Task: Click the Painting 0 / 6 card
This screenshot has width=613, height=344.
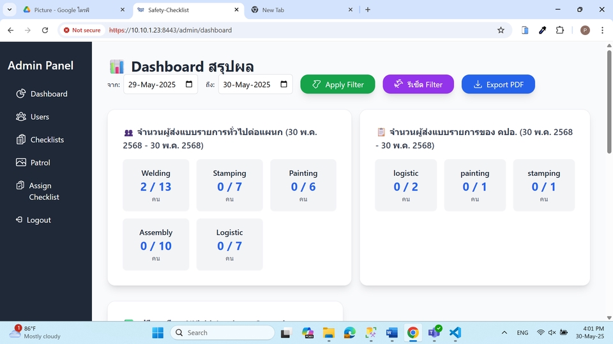Action: coord(303,185)
